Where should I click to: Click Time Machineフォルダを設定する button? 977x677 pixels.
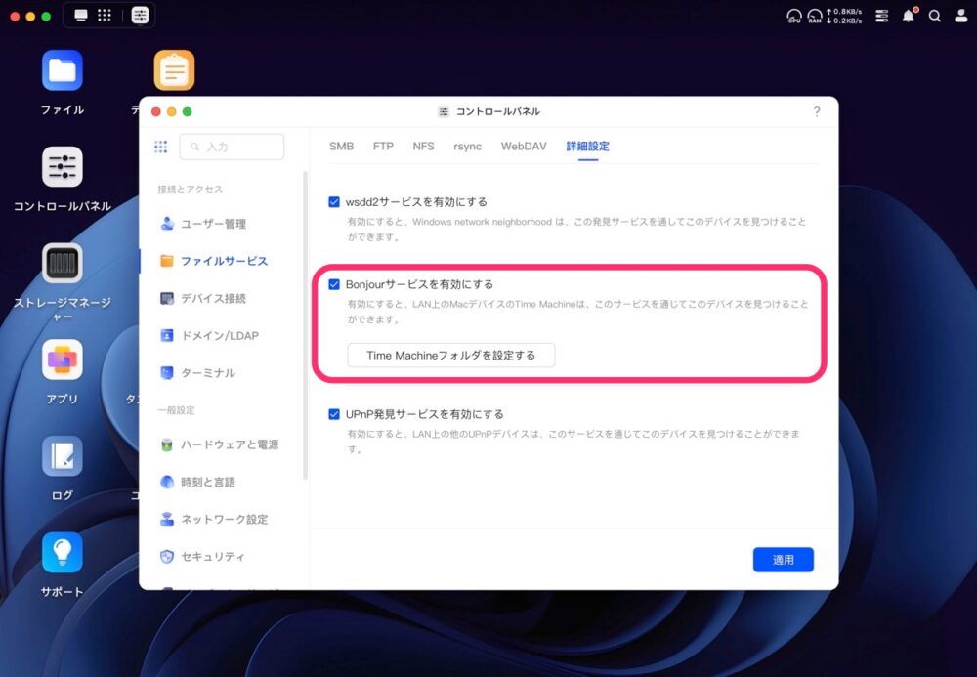(450, 356)
